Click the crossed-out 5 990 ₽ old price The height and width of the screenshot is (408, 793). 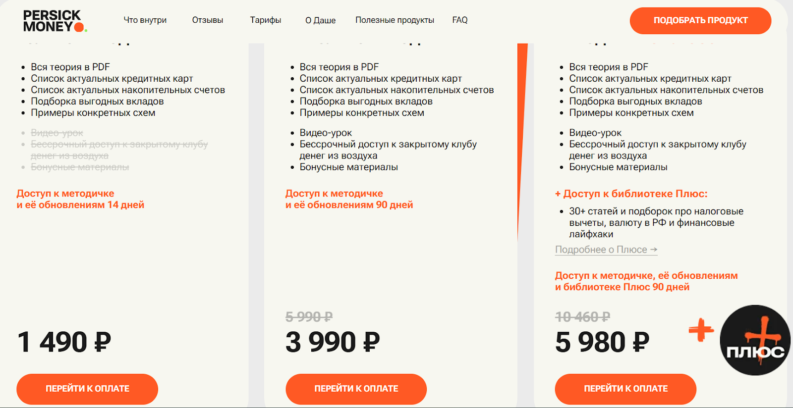309,317
